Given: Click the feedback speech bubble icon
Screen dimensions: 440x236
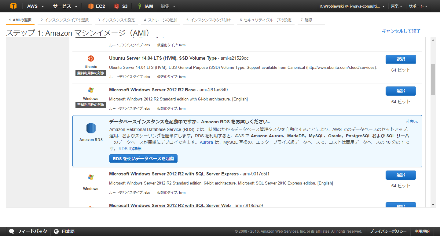Looking at the screenshot, I should point(12,231).
